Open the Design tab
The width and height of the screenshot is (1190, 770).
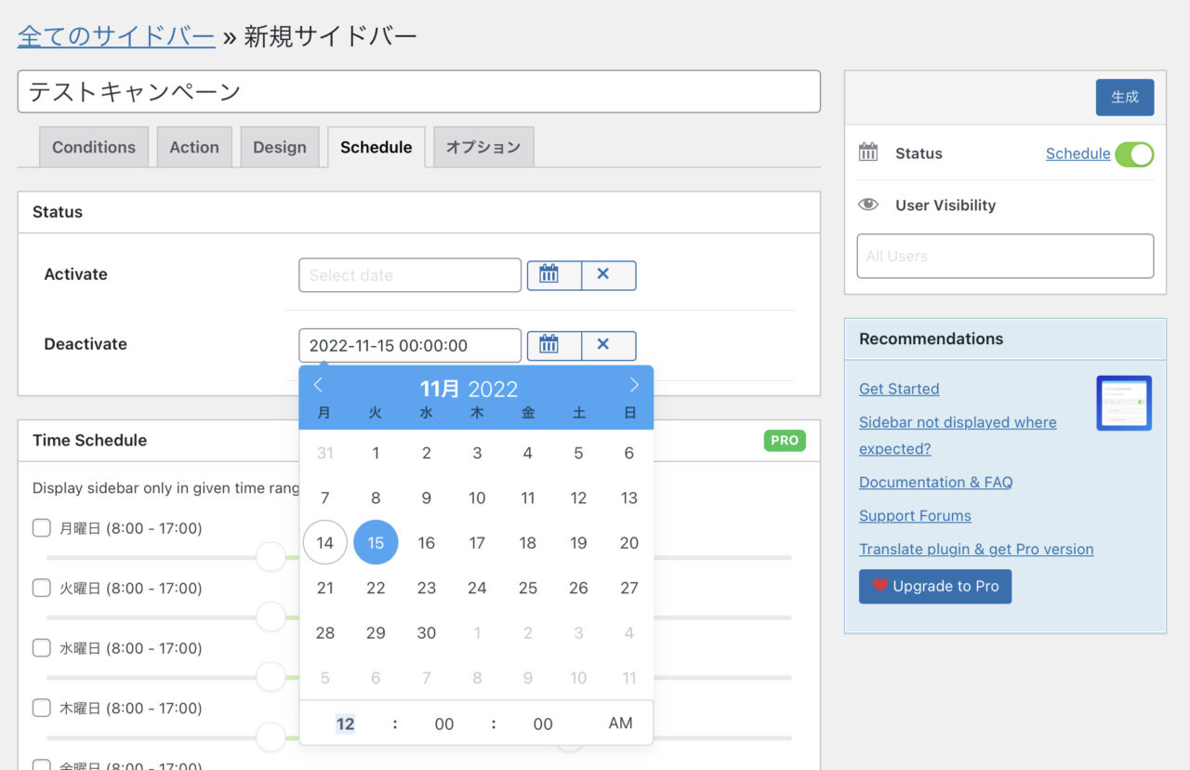point(280,147)
